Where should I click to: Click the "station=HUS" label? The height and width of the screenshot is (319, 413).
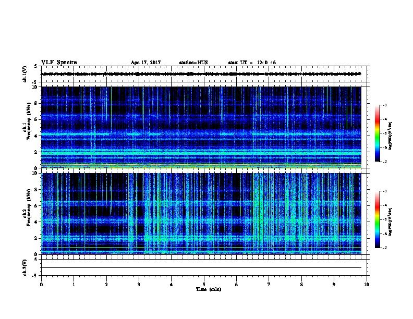pos(193,63)
